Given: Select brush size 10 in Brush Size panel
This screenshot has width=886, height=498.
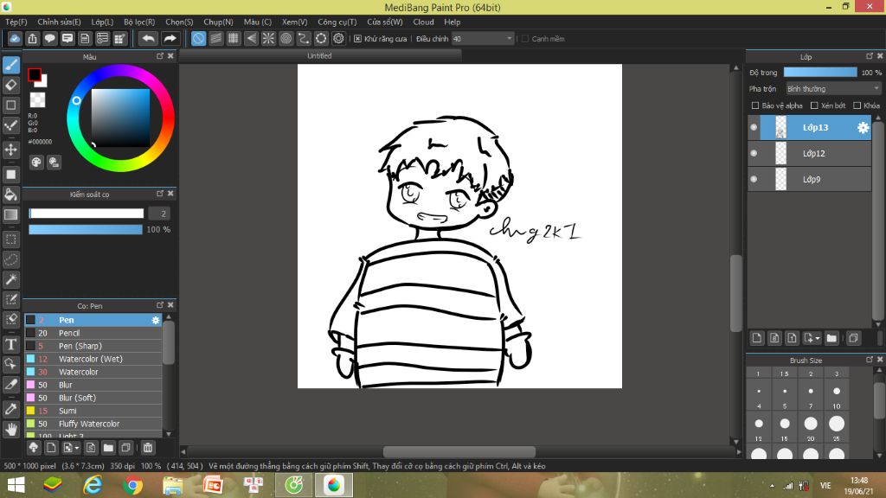Looking at the screenshot, I should [x=837, y=424].
